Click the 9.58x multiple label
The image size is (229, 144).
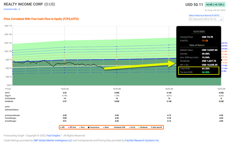224,71
